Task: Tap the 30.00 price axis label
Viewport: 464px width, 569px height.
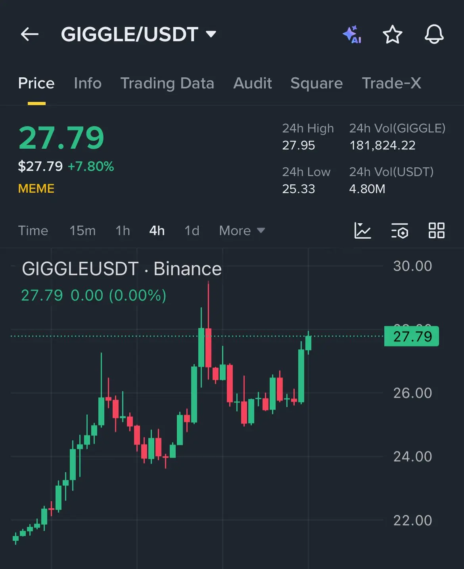Action: [x=412, y=266]
